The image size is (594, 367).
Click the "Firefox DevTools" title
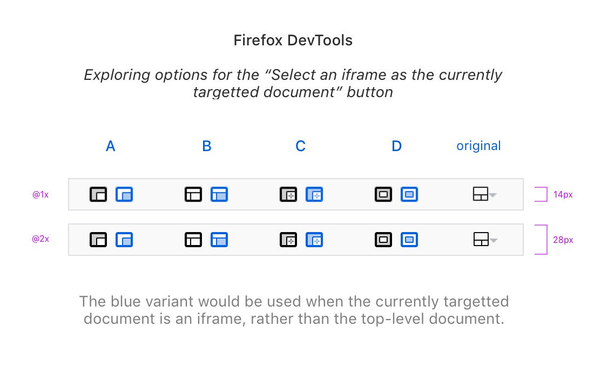[x=293, y=40]
